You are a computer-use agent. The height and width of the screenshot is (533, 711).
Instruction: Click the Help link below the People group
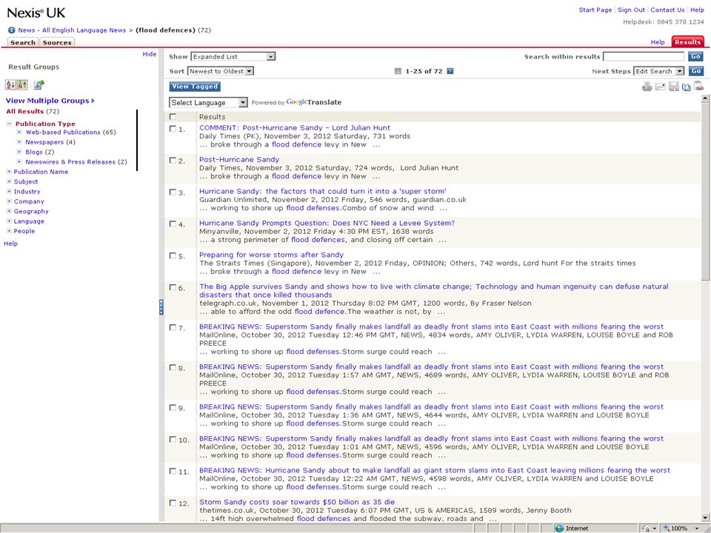[x=11, y=244]
